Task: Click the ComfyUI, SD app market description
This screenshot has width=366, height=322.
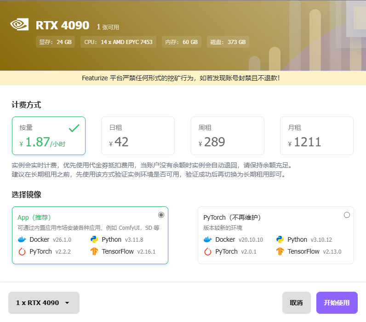Action: coord(88,228)
